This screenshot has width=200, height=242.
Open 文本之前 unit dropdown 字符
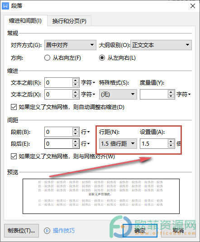pyautogui.click(x=88, y=83)
